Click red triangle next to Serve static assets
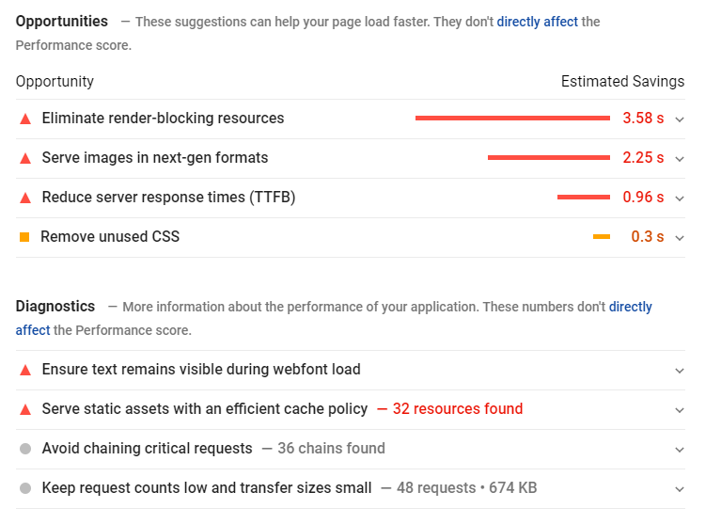 (25, 410)
